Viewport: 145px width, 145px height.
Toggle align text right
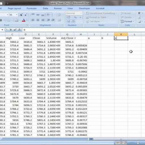(x=43, y=20)
